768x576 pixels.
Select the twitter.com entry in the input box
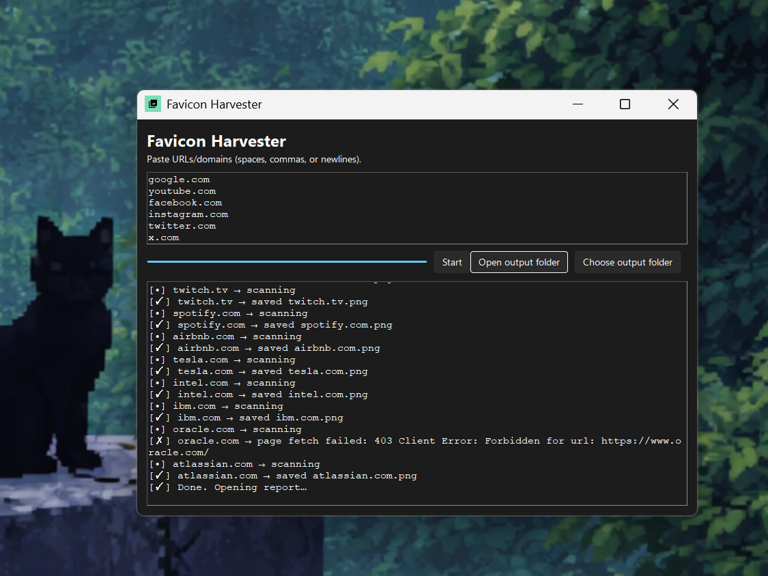pyautogui.click(x=182, y=225)
